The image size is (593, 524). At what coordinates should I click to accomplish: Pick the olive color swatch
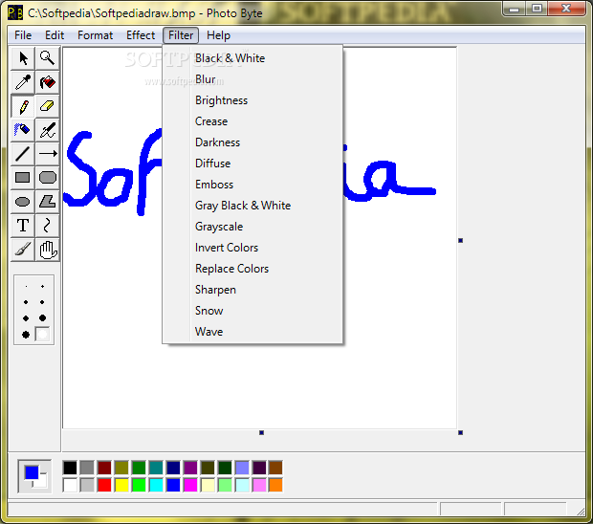(x=121, y=468)
